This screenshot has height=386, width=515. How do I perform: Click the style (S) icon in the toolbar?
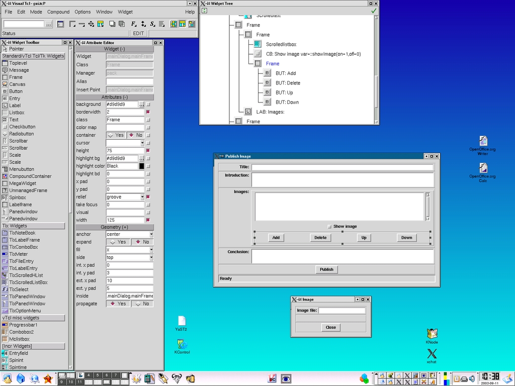[x=153, y=24]
